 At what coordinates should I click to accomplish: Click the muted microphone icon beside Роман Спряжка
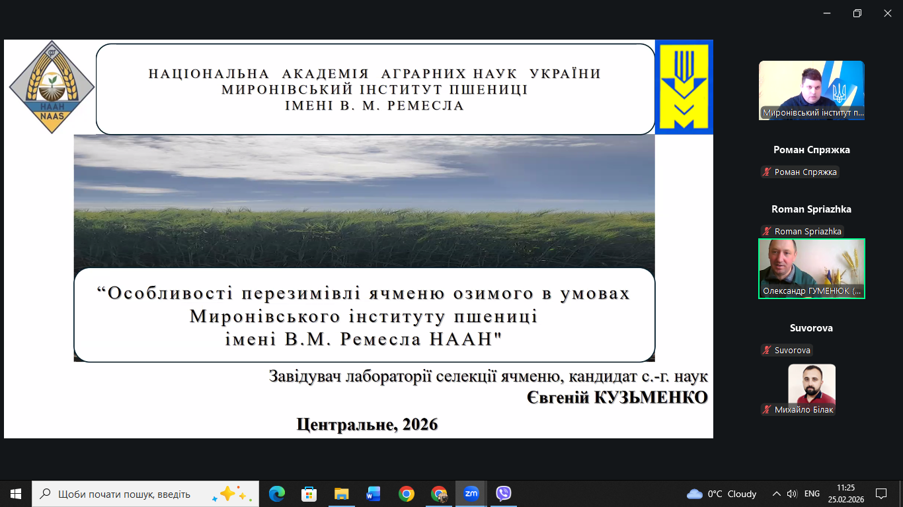(767, 172)
